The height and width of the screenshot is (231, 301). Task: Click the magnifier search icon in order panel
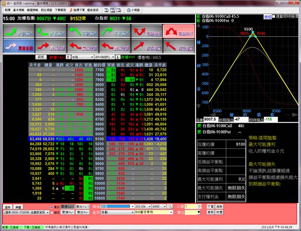(x=170, y=206)
